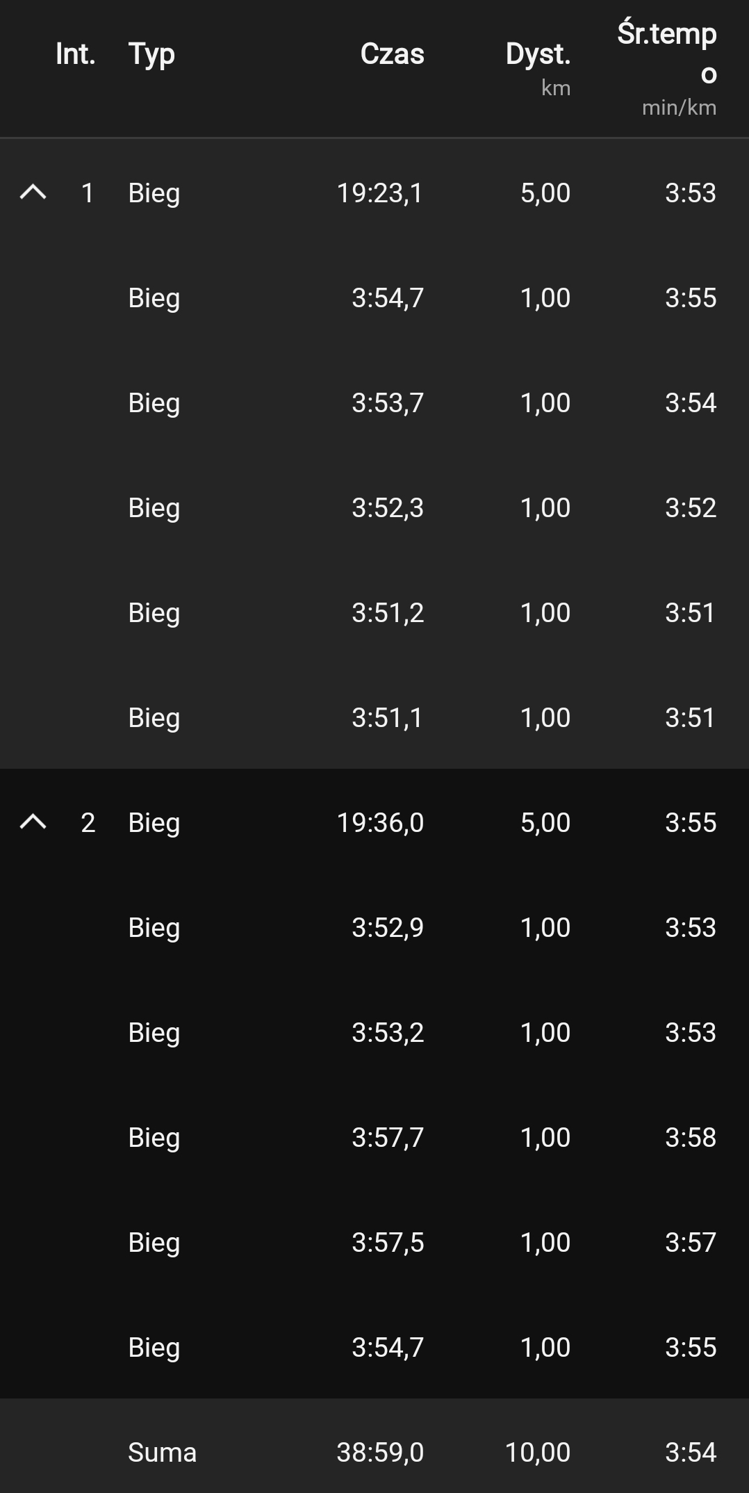
Task: Tap the Śr.tempo min/km column header
Action: [x=667, y=70]
